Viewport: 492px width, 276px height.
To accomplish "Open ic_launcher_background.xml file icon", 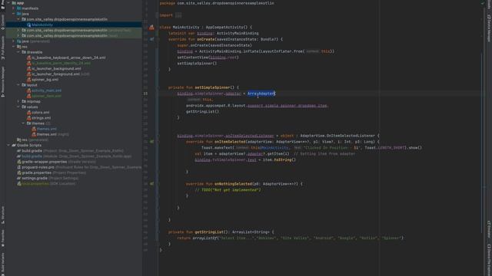I will point(29,68).
